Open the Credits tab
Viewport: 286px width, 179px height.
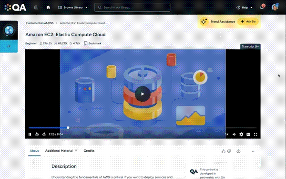pos(89,151)
